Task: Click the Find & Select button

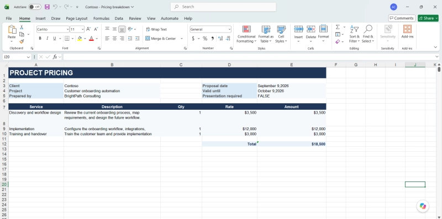Action: coord(368,34)
